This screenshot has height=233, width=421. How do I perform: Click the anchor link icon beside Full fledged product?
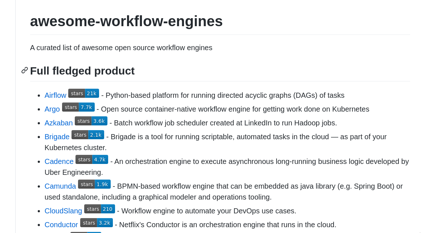[25, 71]
